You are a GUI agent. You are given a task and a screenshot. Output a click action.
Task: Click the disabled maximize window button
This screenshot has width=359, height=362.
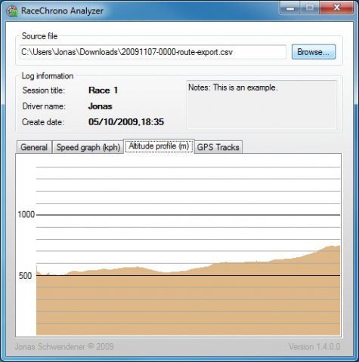coord(310,8)
